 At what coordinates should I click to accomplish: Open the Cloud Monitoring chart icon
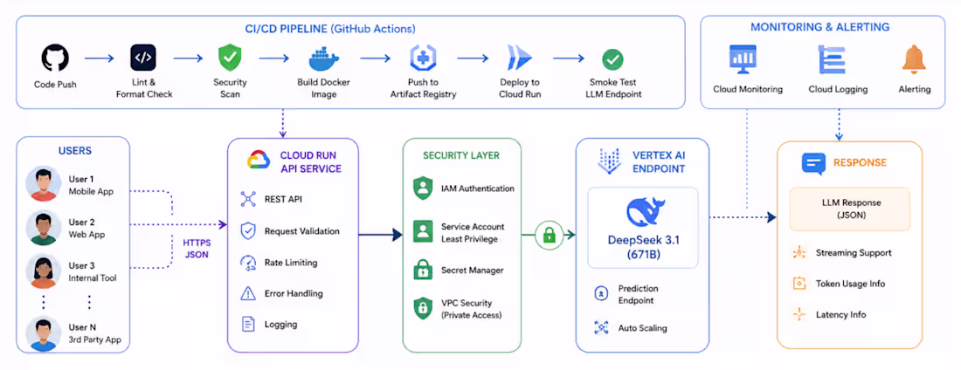[744, 59]
